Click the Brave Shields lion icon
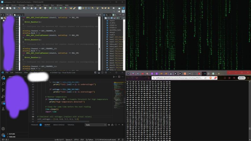Screen dimensions: 251x141 pyautogui.click(x=211, y=78)
